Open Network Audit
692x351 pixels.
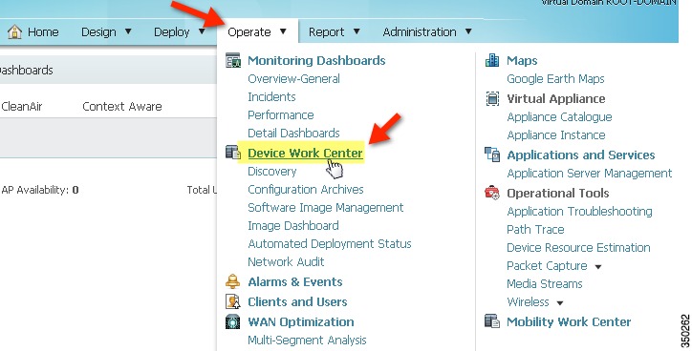286,261
